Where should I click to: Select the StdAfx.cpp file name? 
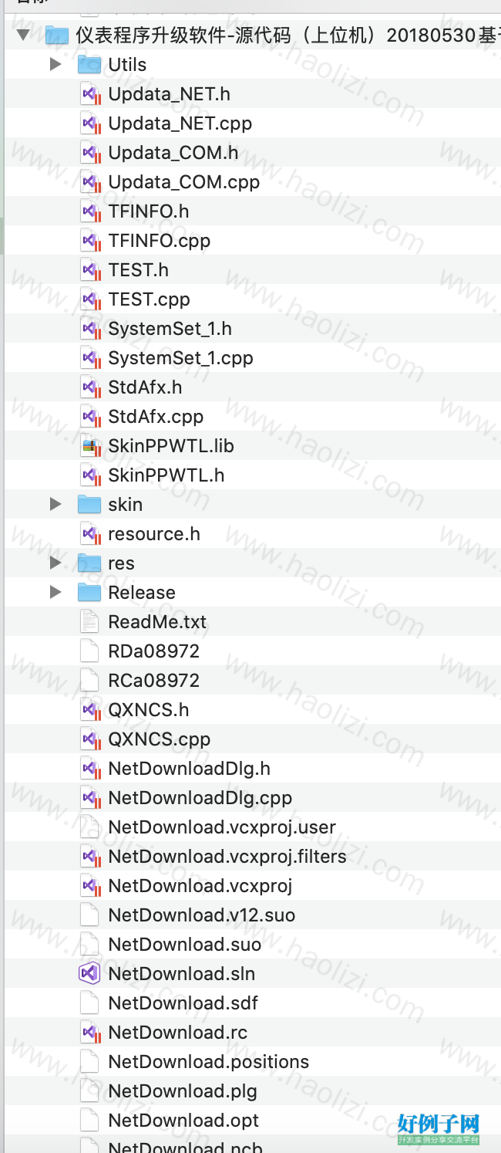pyautogui.click(x=156, y=417)
